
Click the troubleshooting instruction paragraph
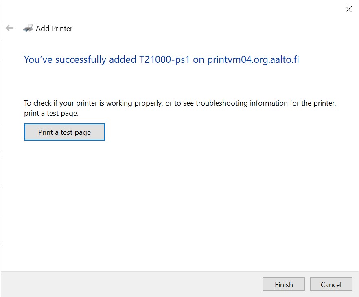pos(180,108)
